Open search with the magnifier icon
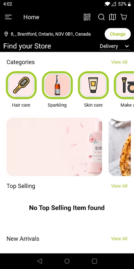Screen dimensions: 134x269 tap(101, 17)
